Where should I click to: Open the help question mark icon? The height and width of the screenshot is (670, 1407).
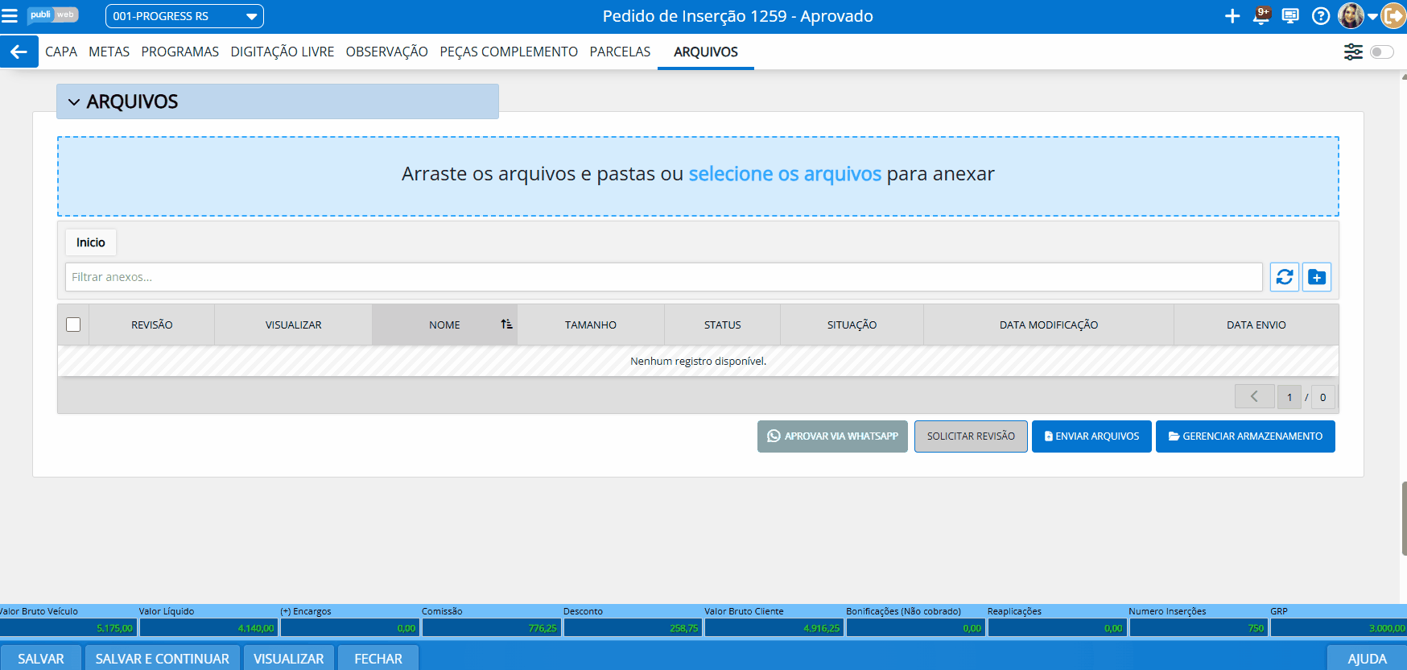[x=1320, y=16]
